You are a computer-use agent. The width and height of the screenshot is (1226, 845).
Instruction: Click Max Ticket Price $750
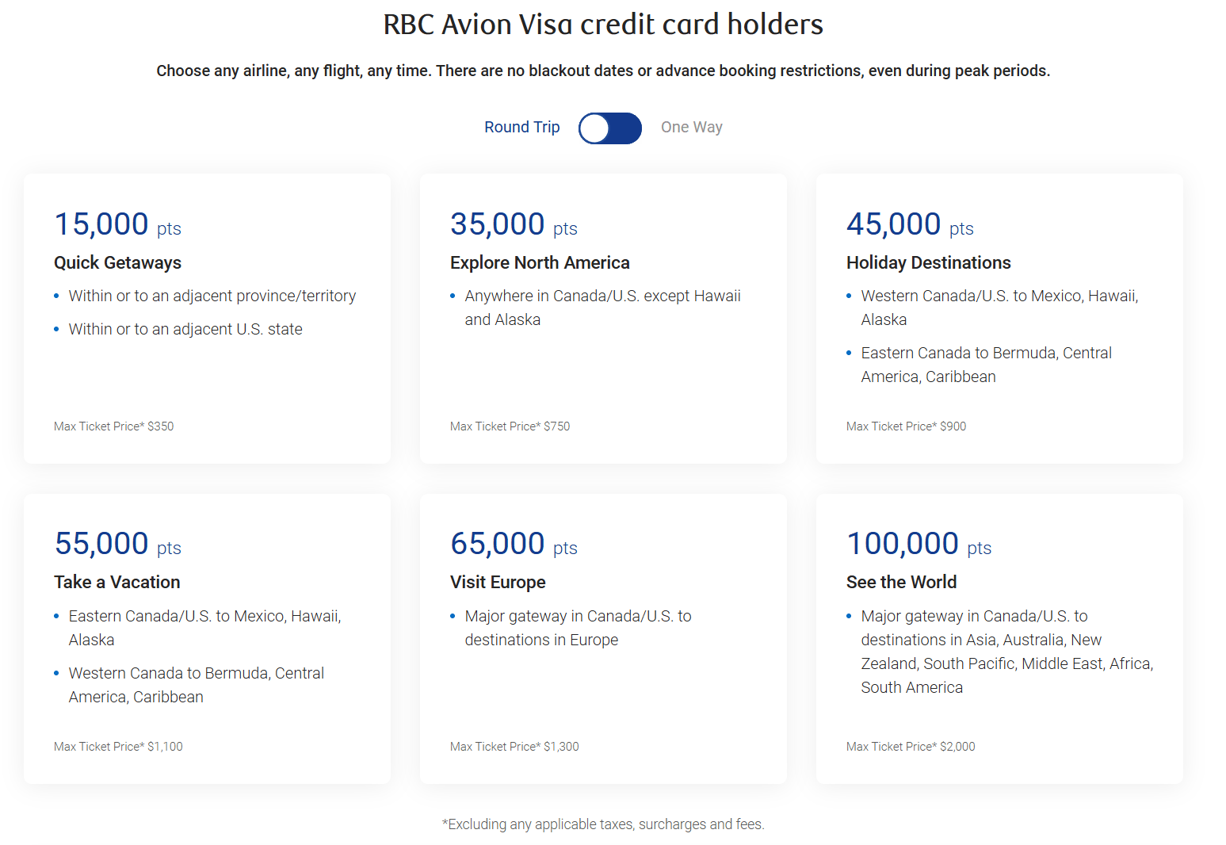click(510, 426)
